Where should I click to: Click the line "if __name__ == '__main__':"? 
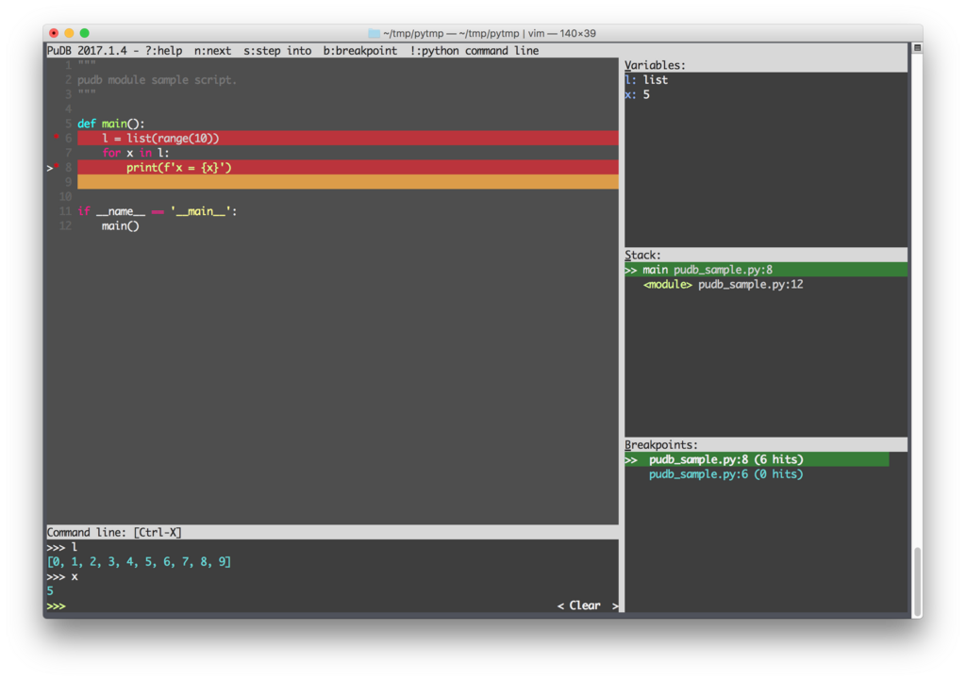[x=158, y=211]
